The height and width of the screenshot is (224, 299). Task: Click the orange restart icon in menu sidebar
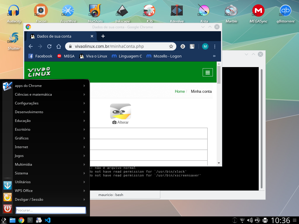coord(8,197)
